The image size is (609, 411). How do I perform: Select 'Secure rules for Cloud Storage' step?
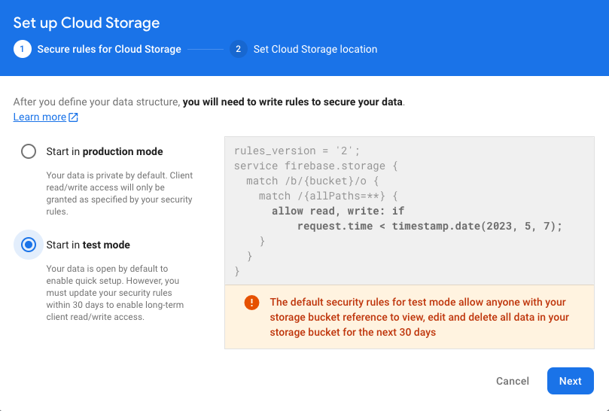point(109,49)
